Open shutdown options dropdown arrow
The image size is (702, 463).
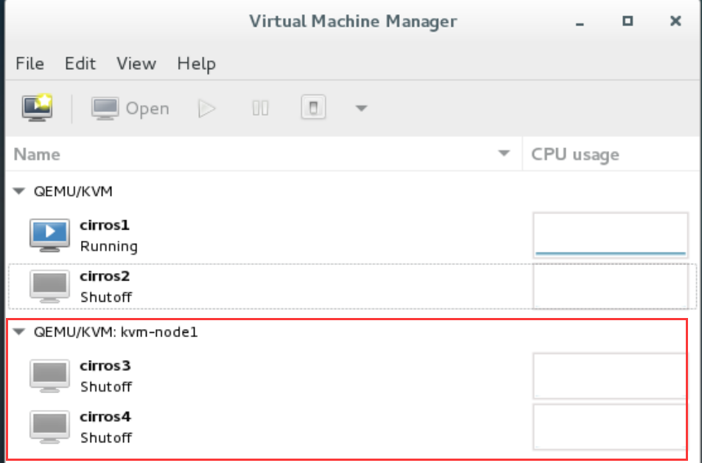click(361, 108)
